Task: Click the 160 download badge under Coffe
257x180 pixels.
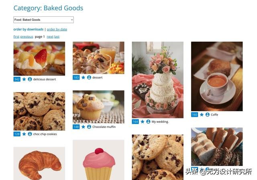Action: (x=194, y=115)
